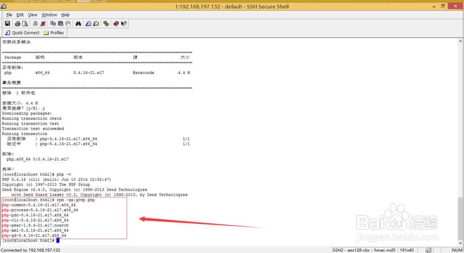Click 'SSH2 - aes128-cbc - hmac-md5' status entry

[364, 250]
